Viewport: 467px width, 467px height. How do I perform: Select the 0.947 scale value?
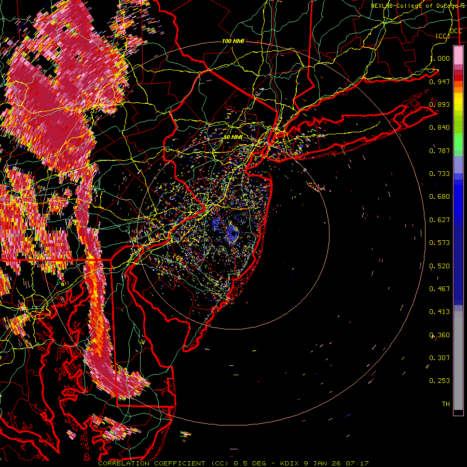pos(439,81)
